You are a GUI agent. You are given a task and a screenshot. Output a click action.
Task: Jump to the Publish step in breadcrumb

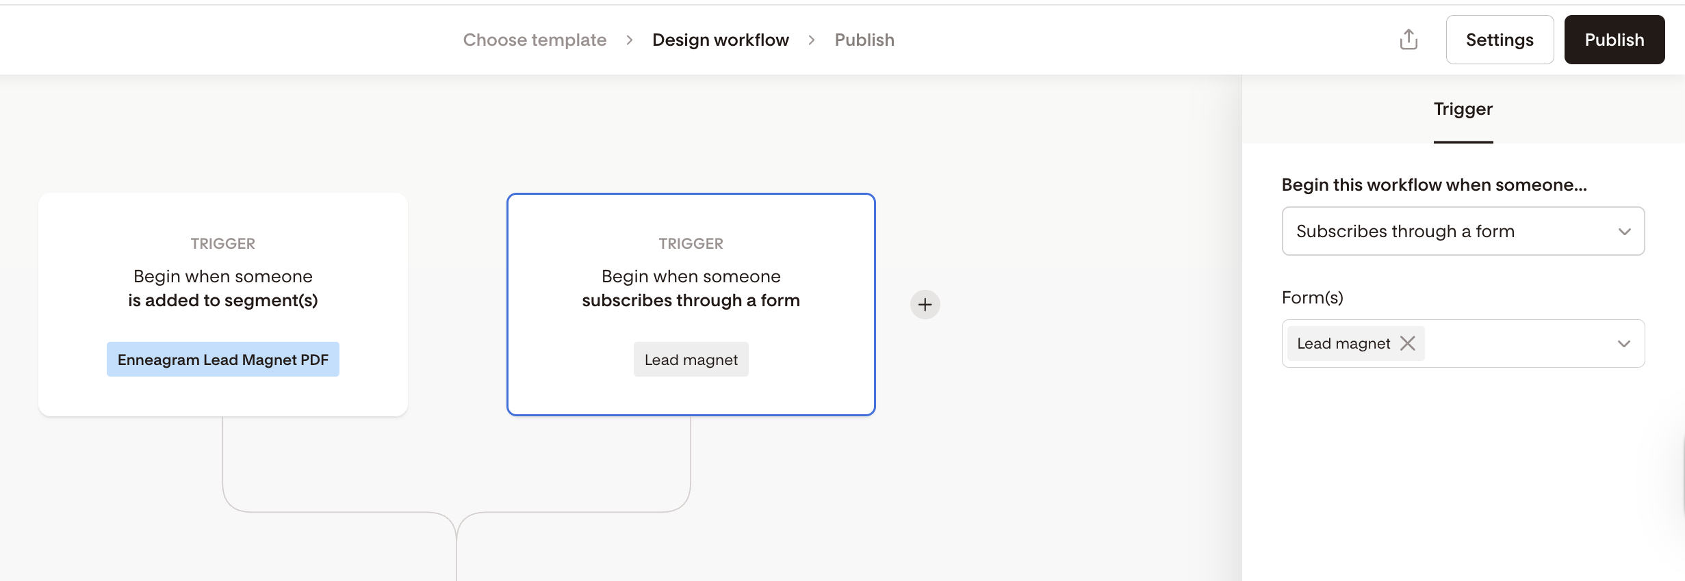864,40
